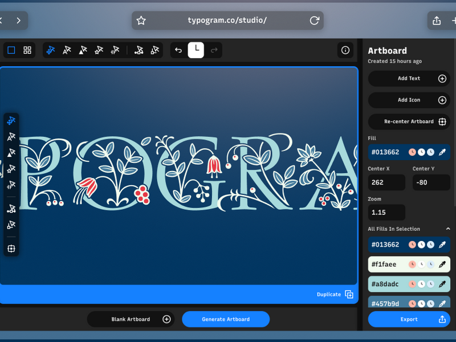Activate the eyedropper on the #457b9d row
The image size is (456, 342).
coord(442,304)
